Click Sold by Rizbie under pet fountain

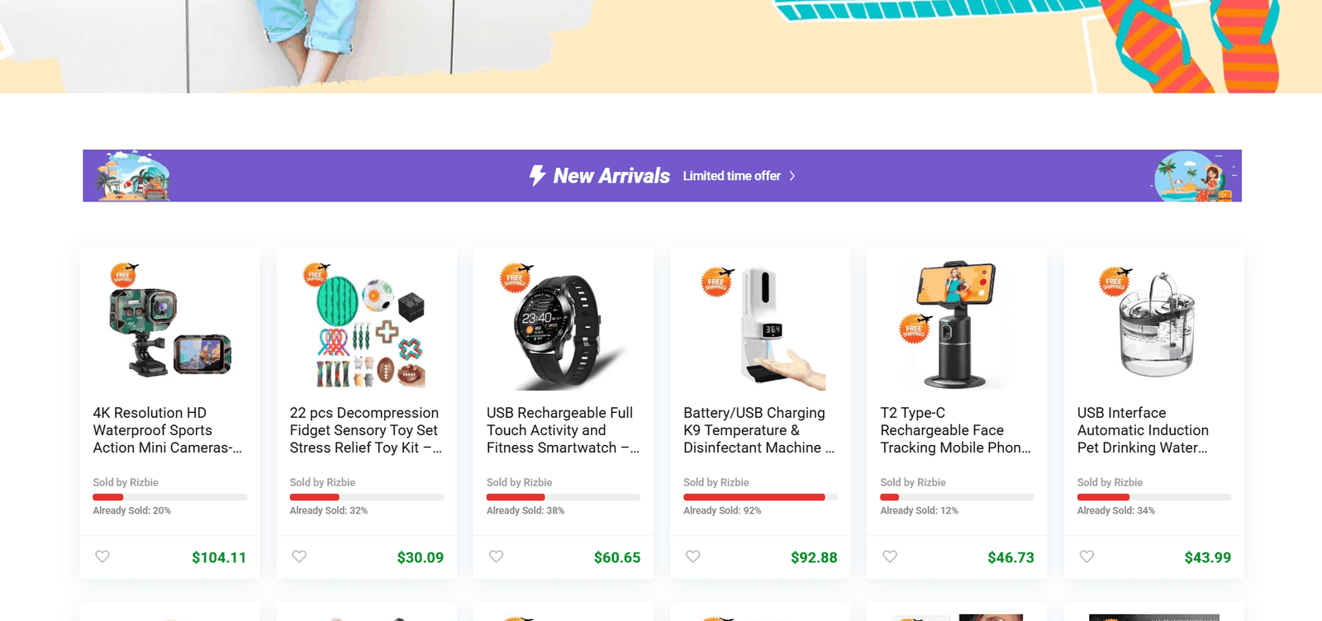1110,482
